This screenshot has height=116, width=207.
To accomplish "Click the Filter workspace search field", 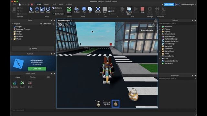I will 177,24.
